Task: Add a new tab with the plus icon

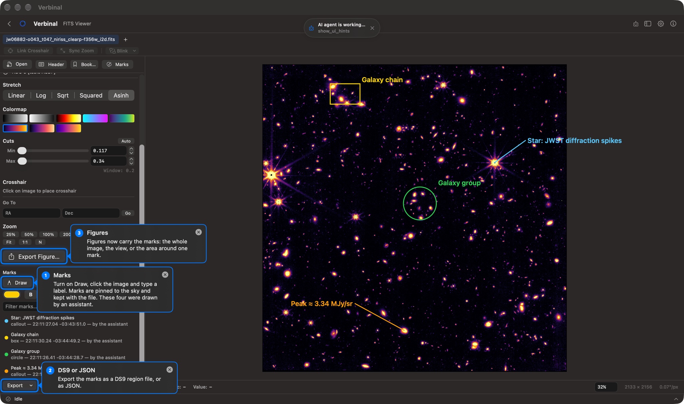Action: coord(126,39)
